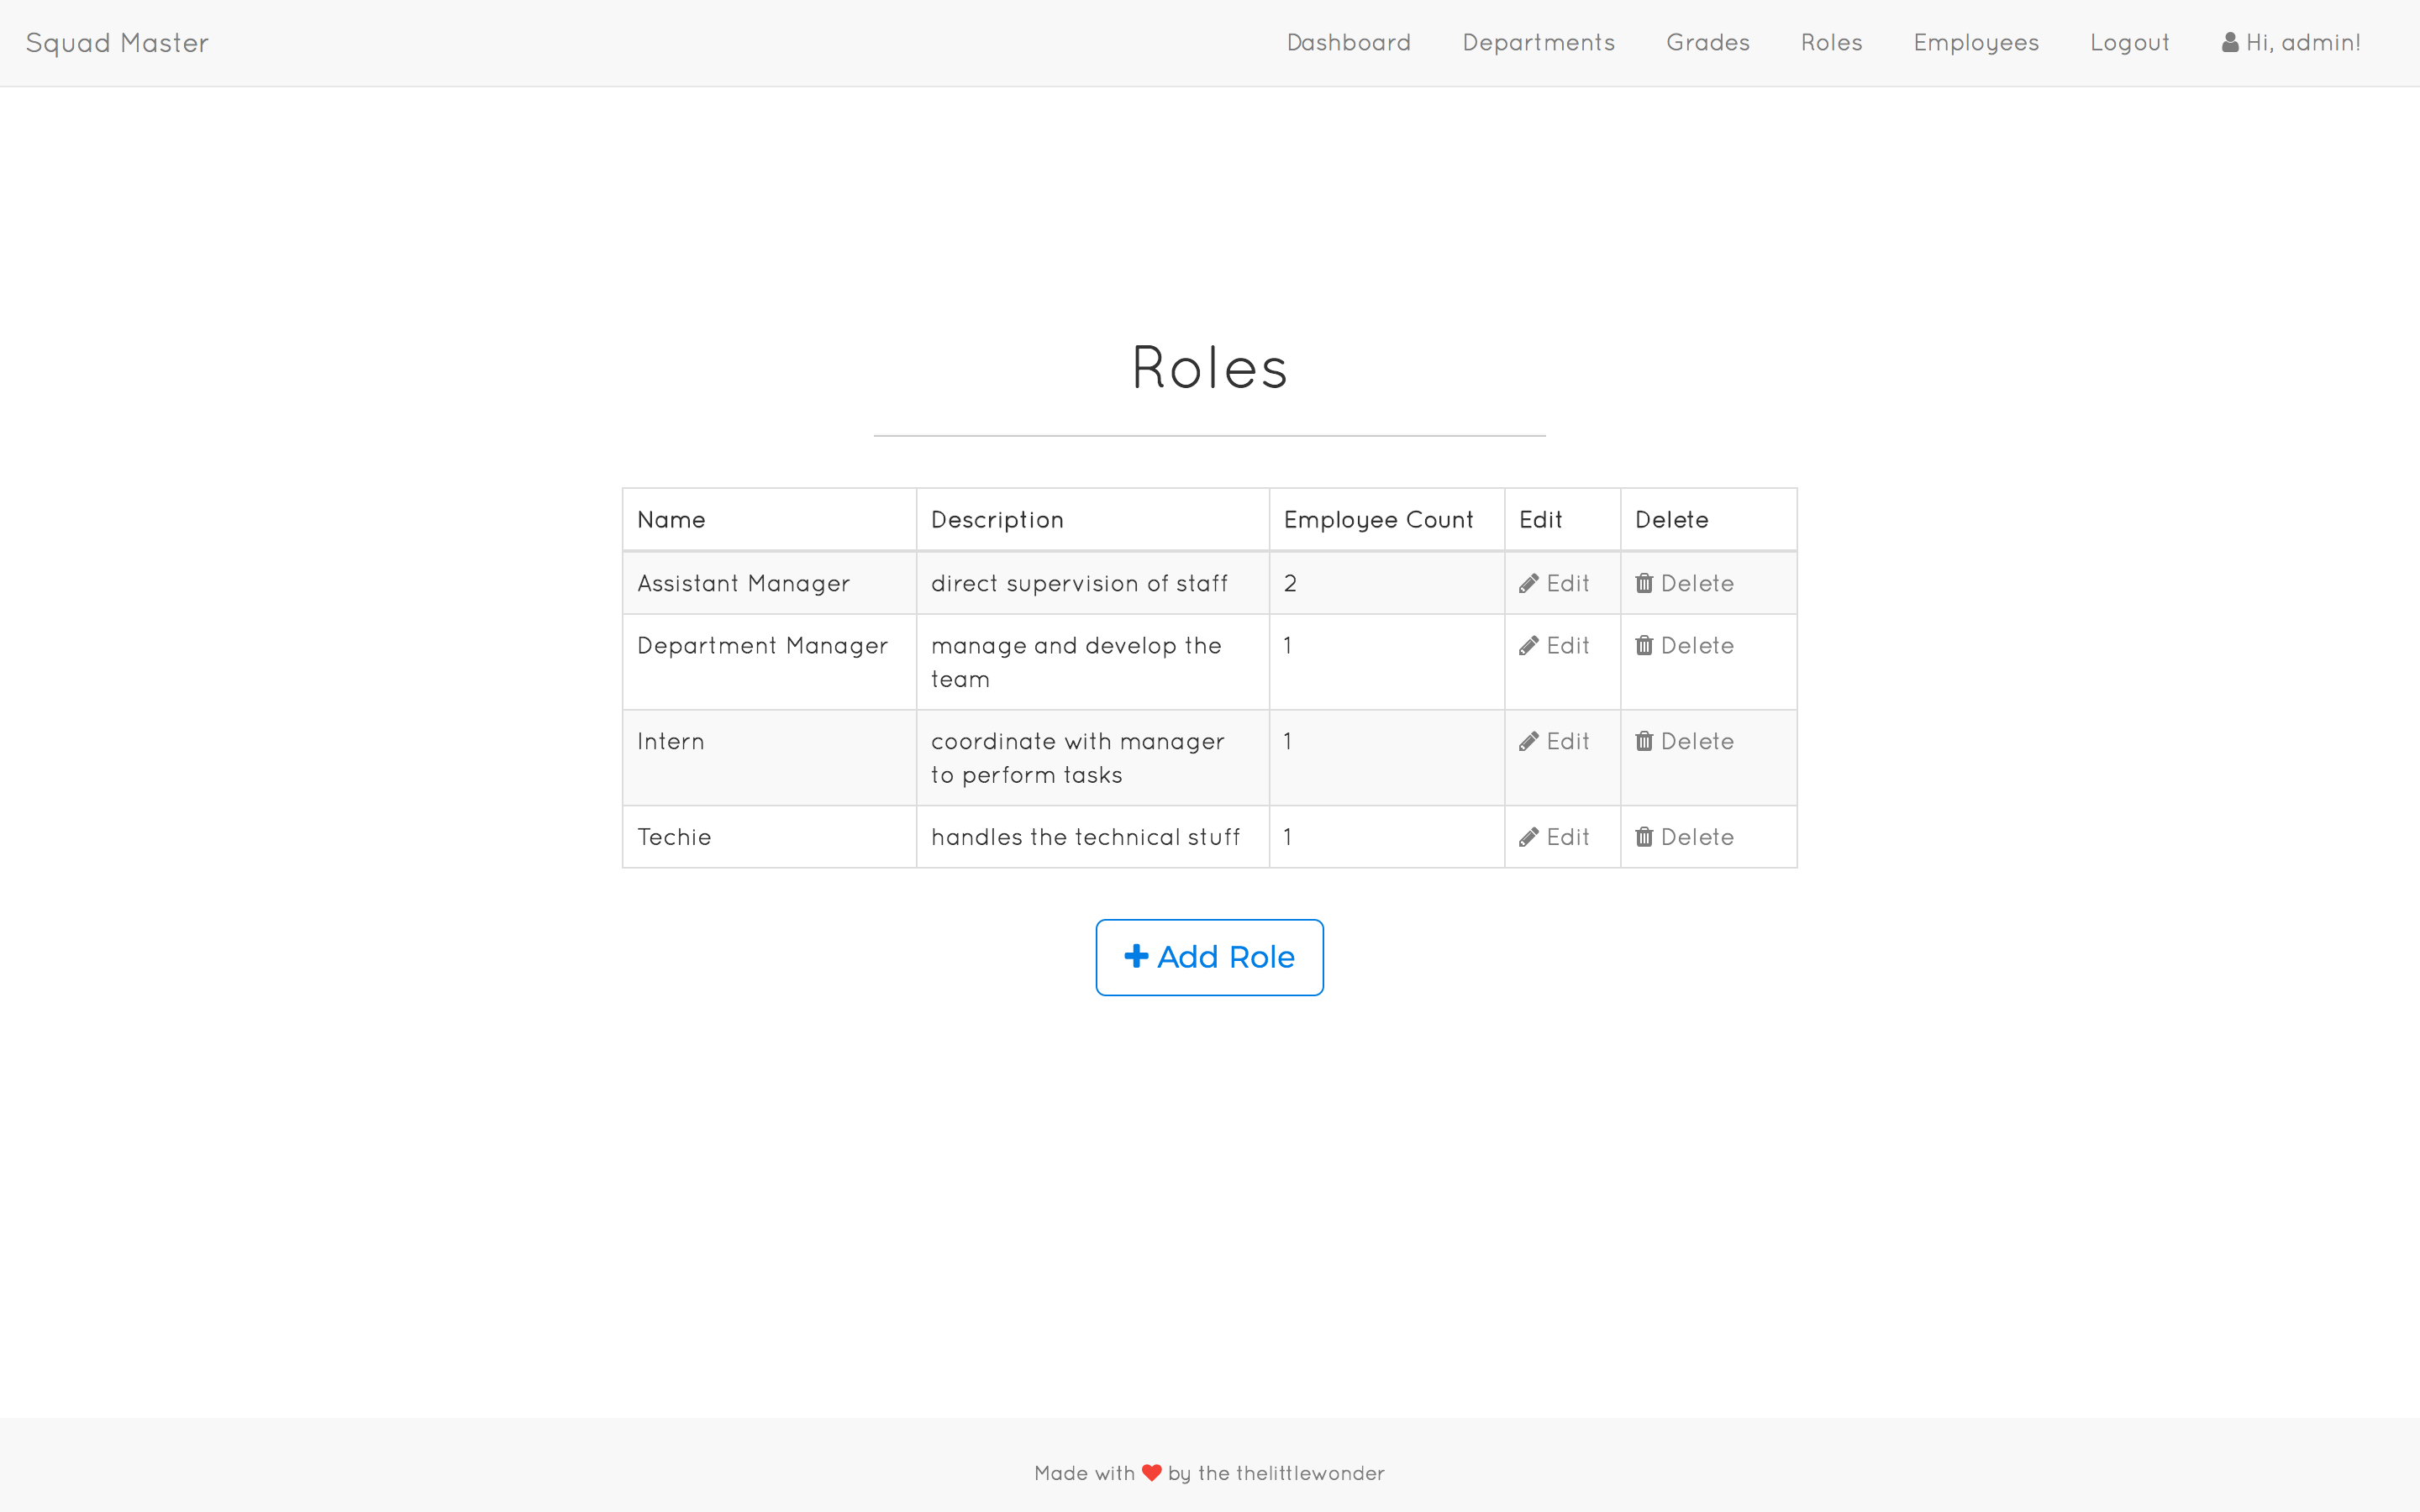Screen dimensions: 2420x1512
Task: Click the trash icon in Department Manager row
Action: click(x=1644, y=646)
